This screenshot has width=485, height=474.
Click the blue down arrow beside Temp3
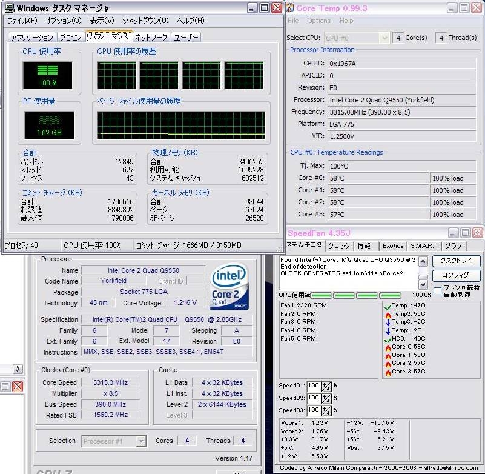pos(387,322)
